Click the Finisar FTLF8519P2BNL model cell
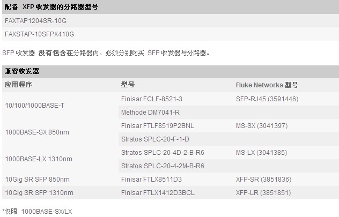Screen dimensions: 339x217 coord(157,126)
